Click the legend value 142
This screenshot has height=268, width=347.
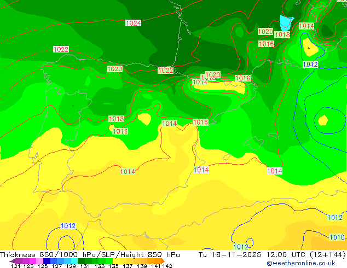[167, 266]
